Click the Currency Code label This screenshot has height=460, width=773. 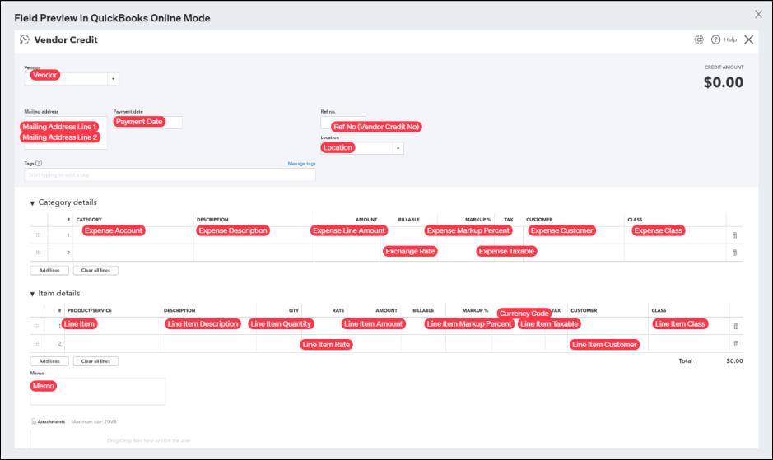click(x=524, y=313)
